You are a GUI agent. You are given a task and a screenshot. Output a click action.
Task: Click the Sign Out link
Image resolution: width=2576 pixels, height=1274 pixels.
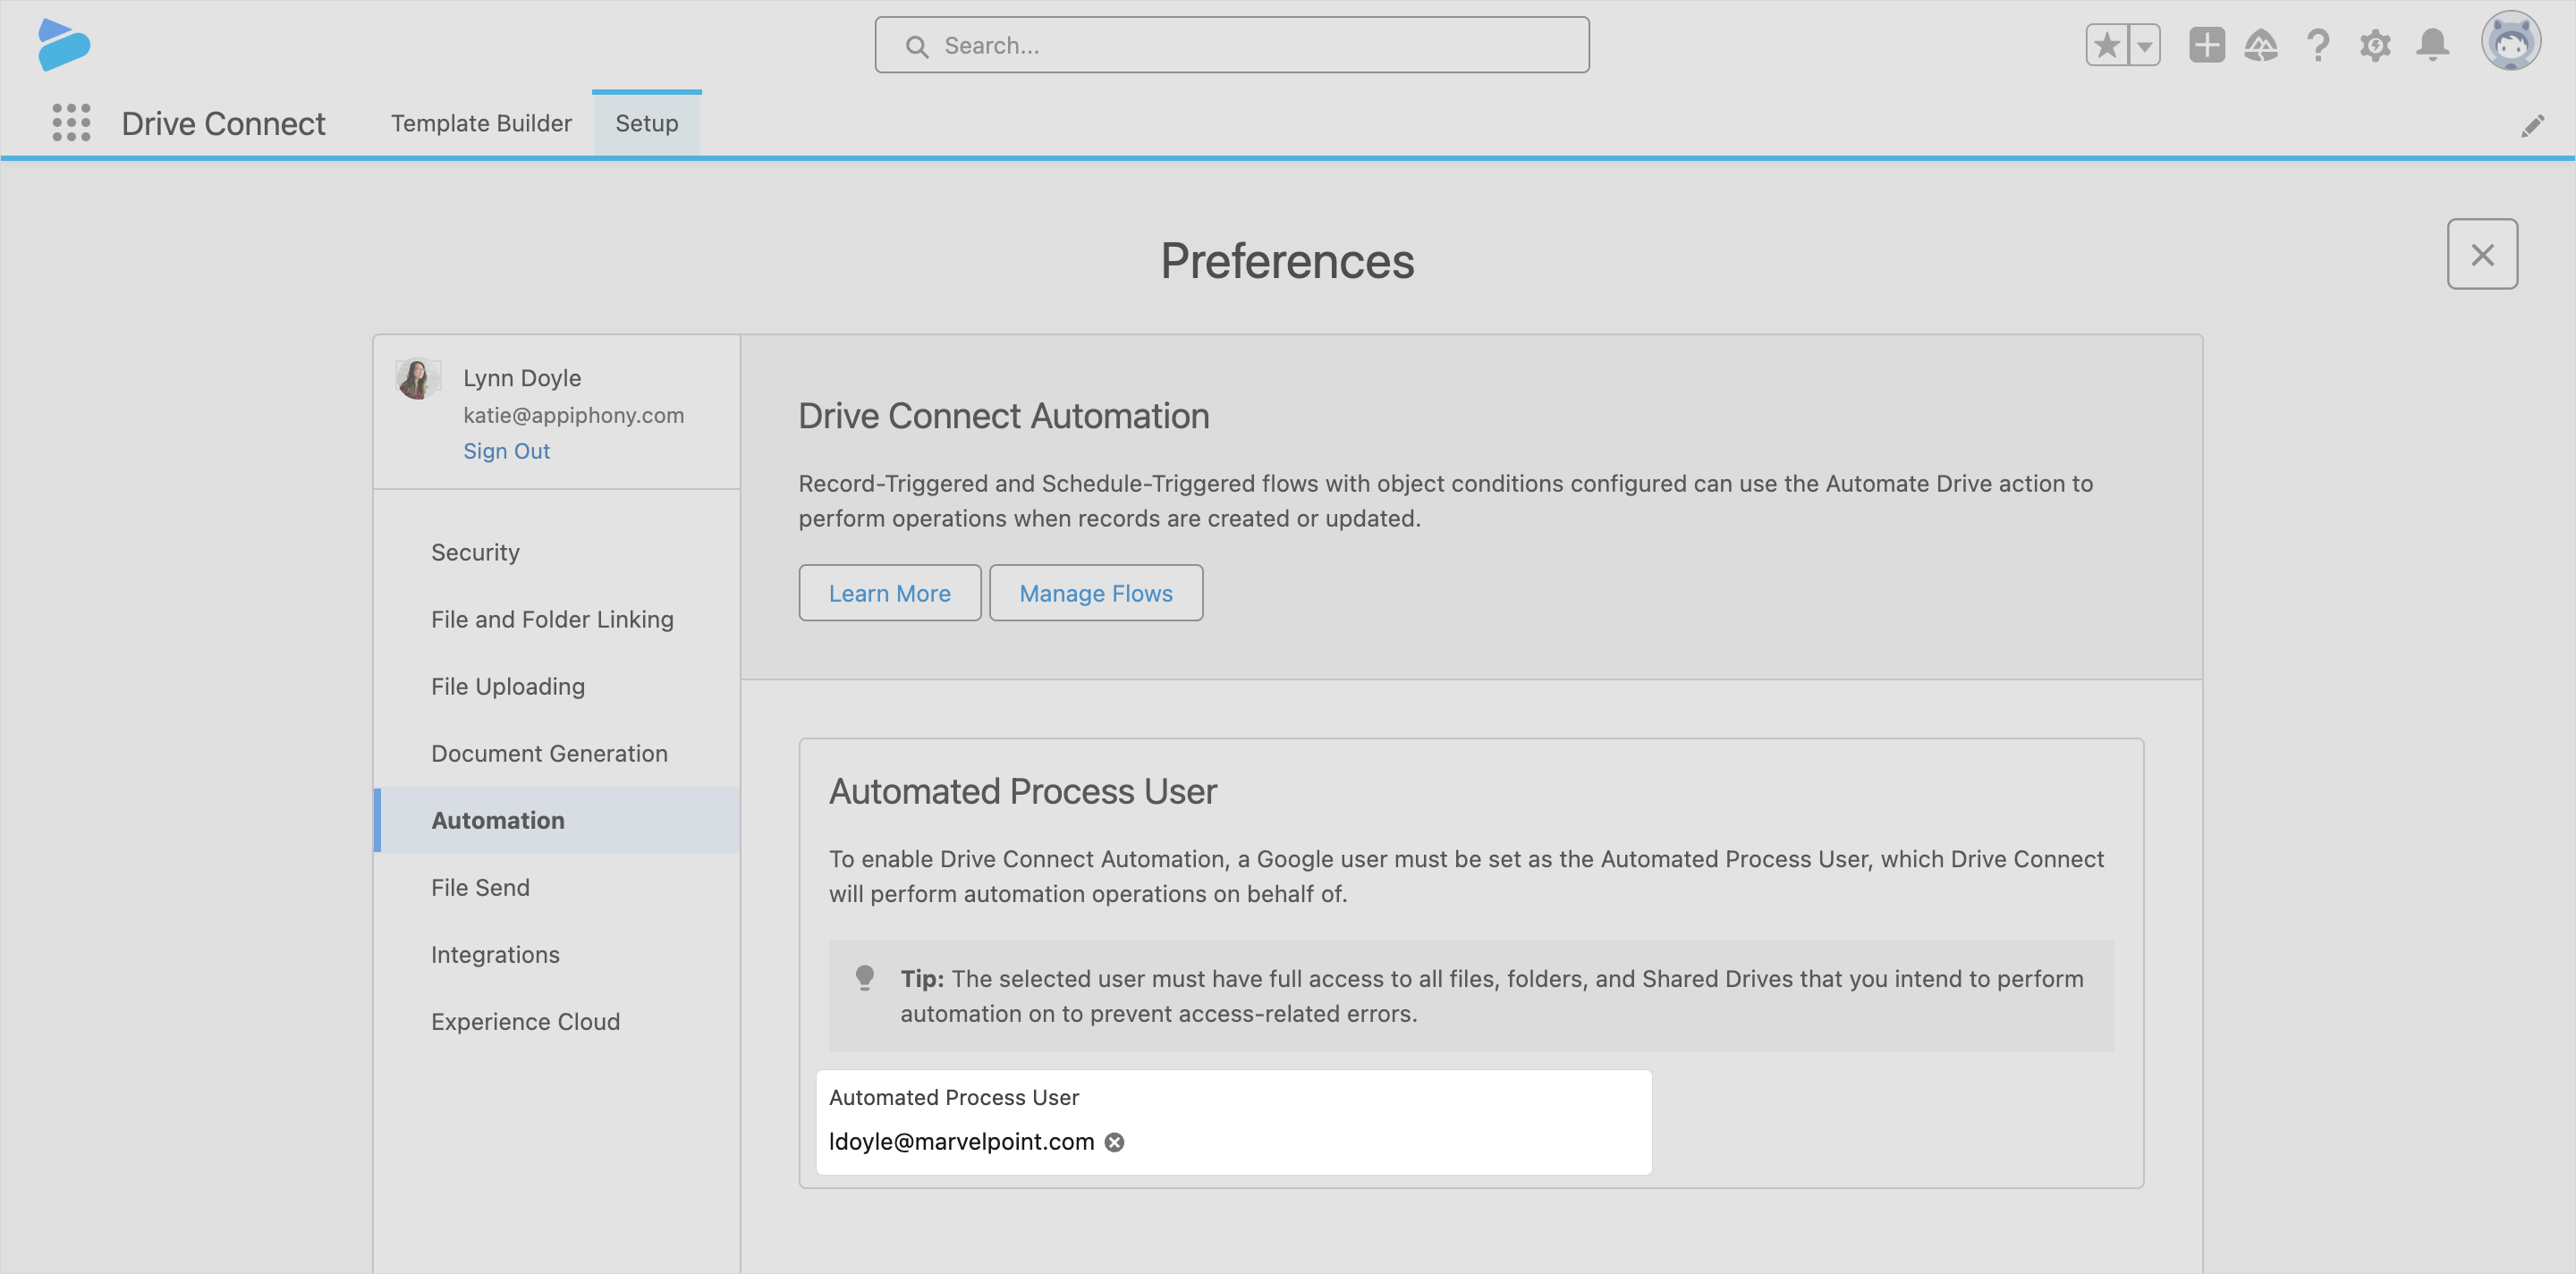pyautogui.click(x=506, y=451)
